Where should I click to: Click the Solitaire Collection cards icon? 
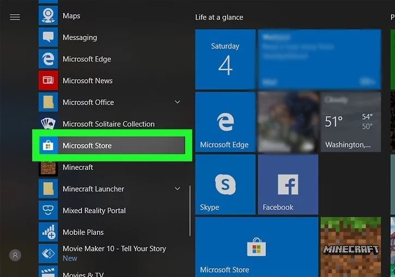48,124
